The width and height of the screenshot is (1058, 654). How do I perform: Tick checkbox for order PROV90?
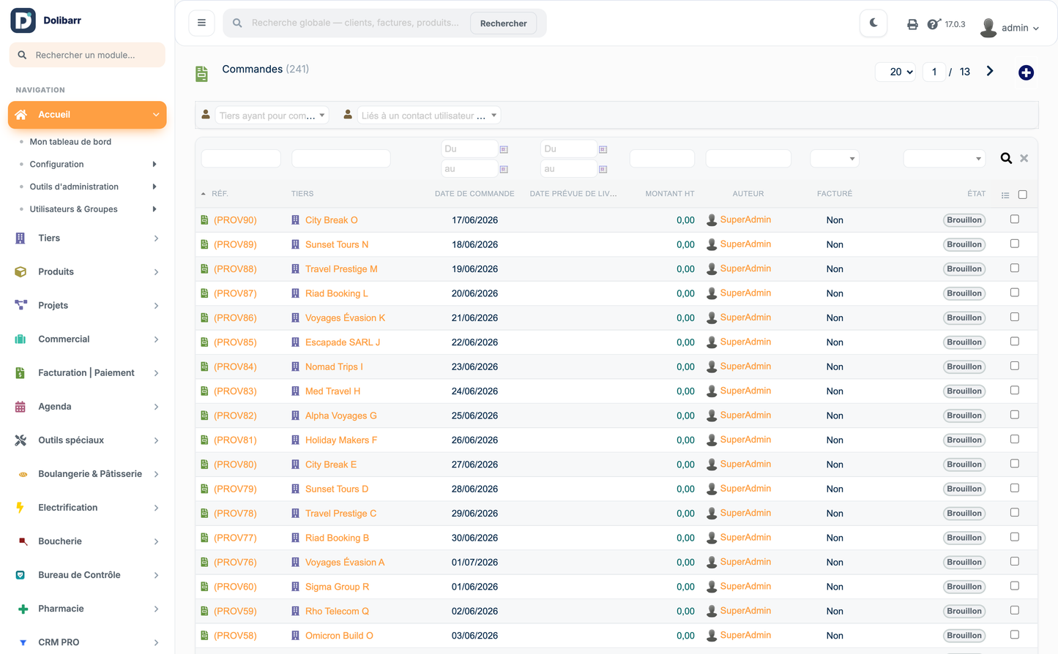coord(1015,219)
